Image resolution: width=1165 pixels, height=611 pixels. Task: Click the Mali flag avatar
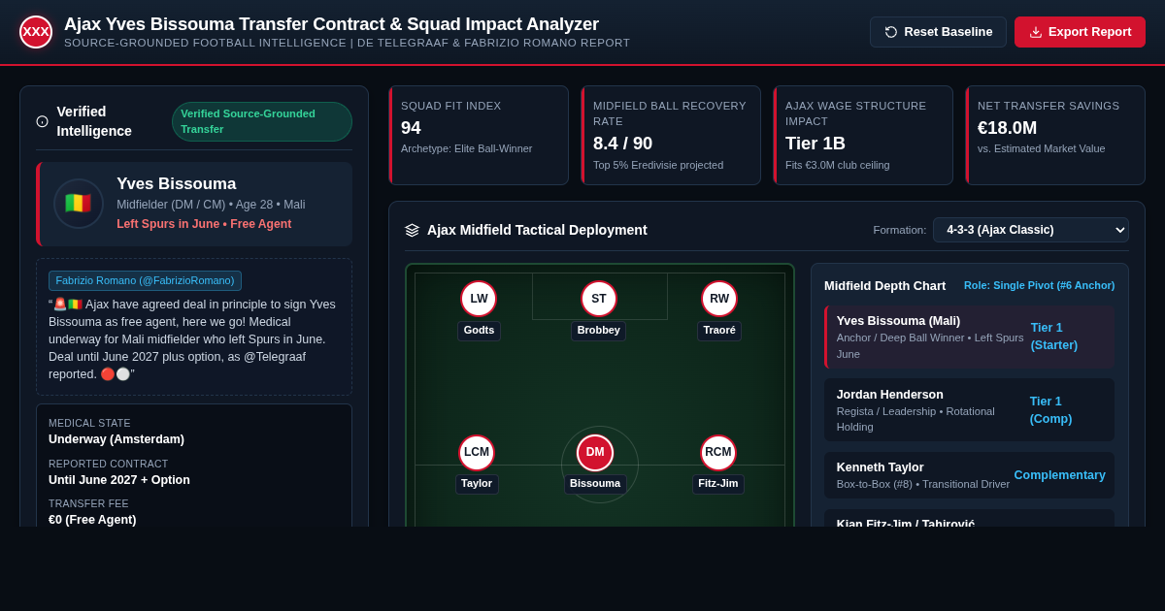tap(79, 204)
